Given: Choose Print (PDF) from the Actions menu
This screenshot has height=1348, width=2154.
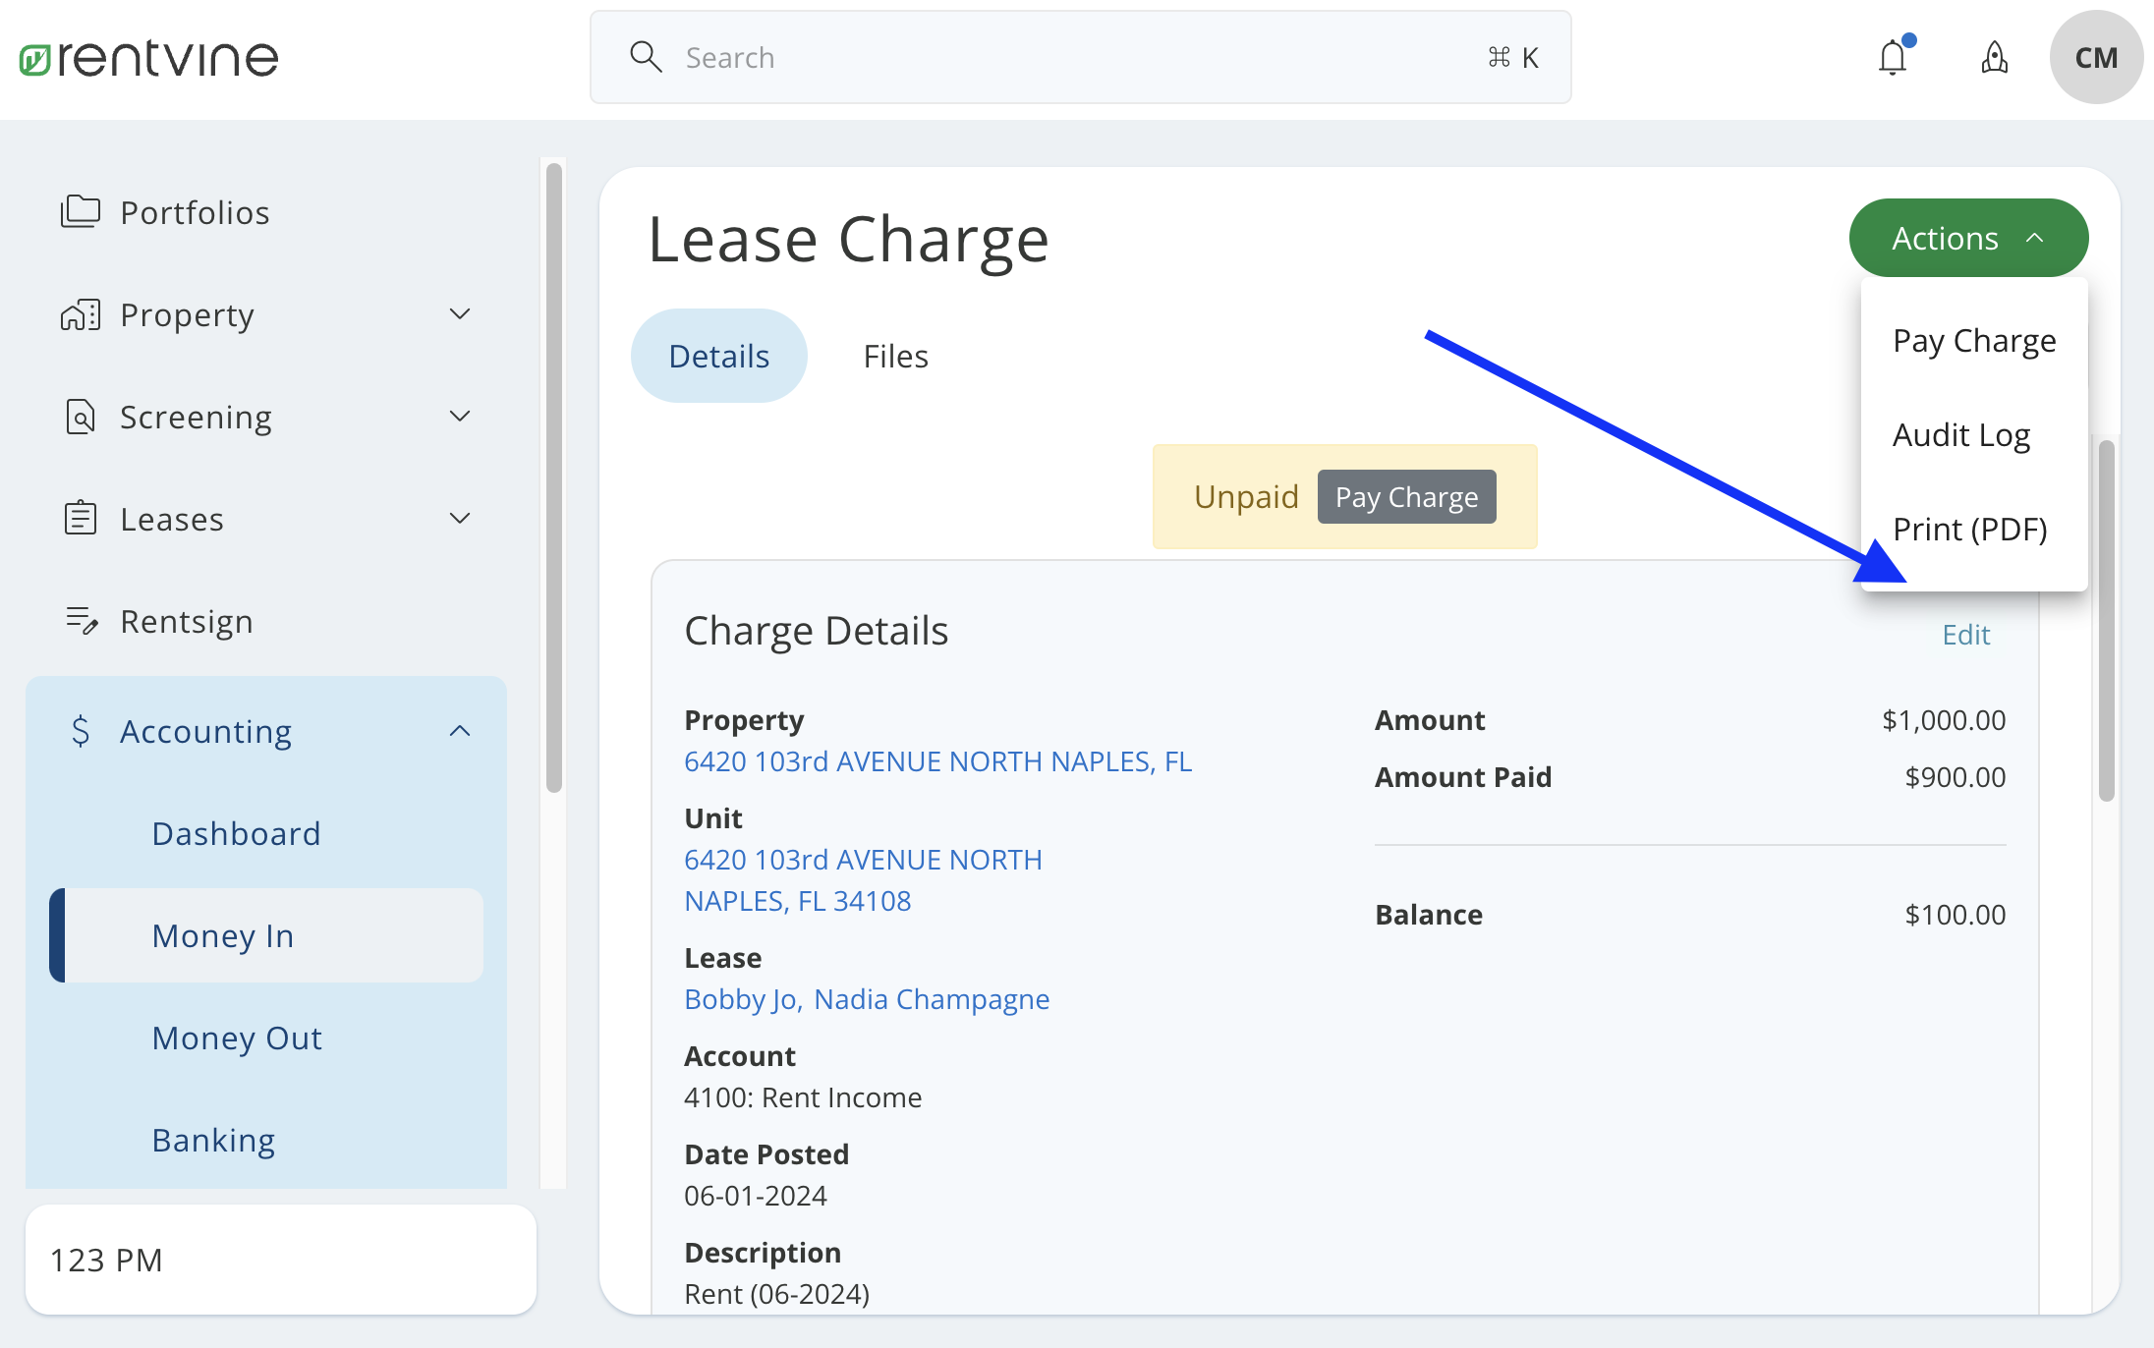Looking at the screenshot, I should (x=1968, y=529).
